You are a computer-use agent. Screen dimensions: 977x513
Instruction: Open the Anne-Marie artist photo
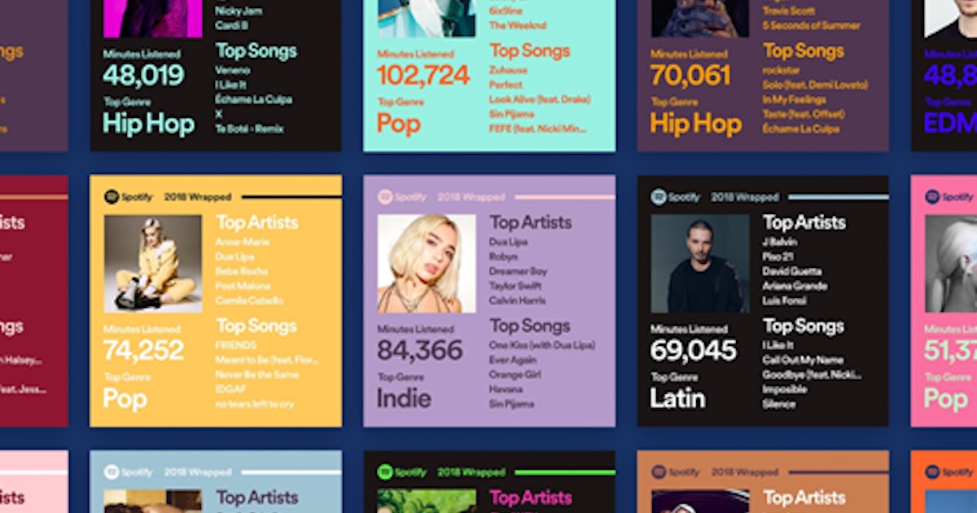coord(153,264)
